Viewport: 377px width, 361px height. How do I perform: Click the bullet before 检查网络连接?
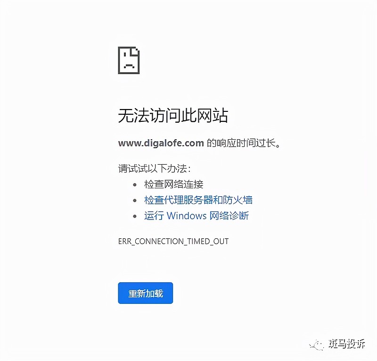point(135,185)
